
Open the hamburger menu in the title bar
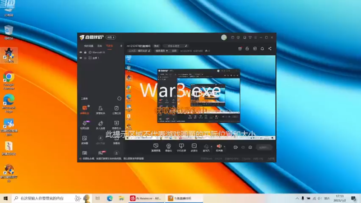(x=255, y=37)
